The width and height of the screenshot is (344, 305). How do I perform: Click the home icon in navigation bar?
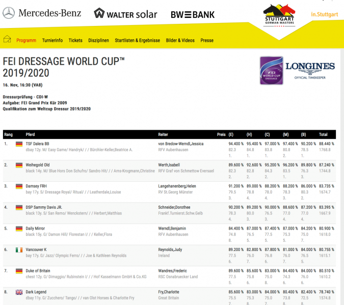pos(7,40)
